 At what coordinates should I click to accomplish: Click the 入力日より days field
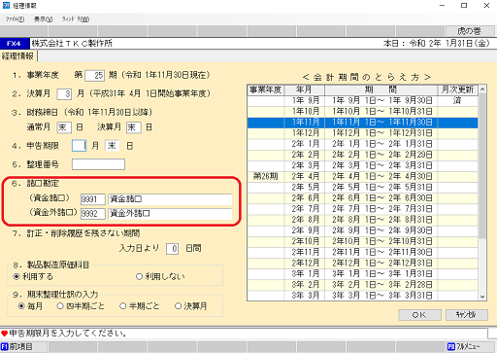[x=172, y=249]
